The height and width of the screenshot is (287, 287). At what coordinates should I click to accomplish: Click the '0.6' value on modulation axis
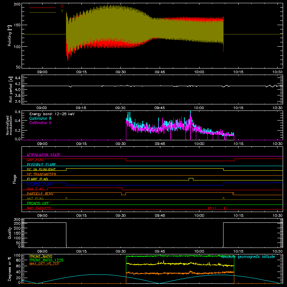[x=18, y=112]
